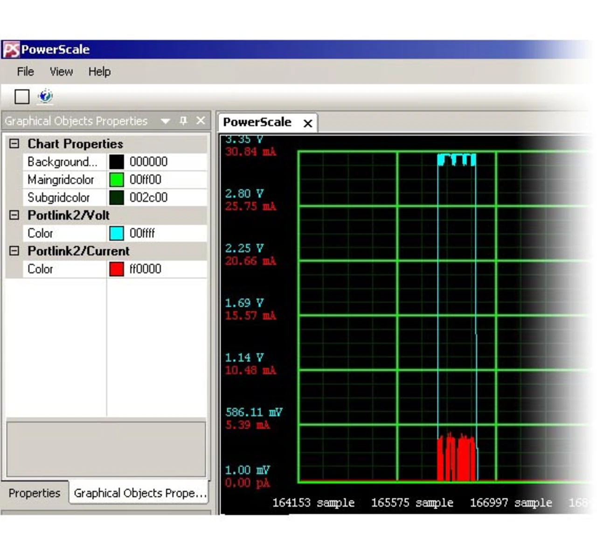The image size is (597, 555).
Task: Open the File menu
Action: click(25, 72)
